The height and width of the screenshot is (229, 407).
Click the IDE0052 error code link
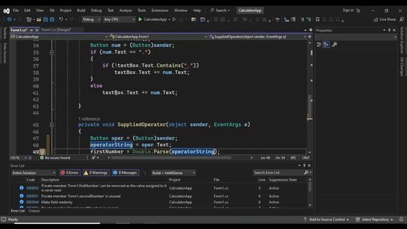coord(32,188)
